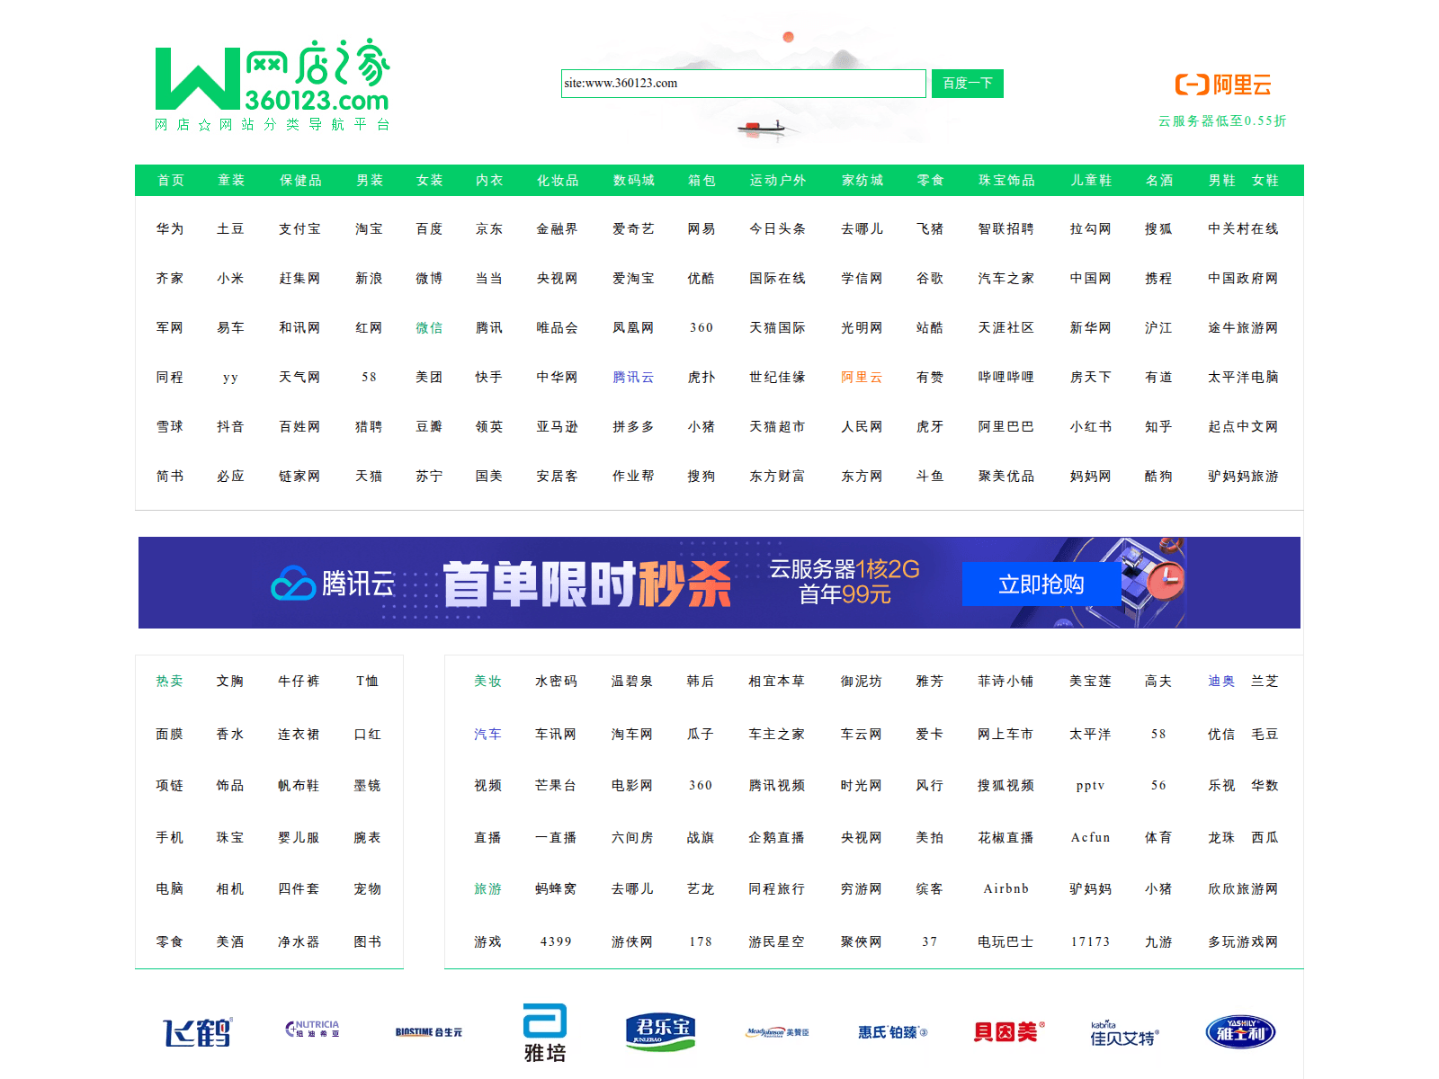Open the 腾讯视频 link
Screen dimensions: 1439x1079
tap(776, 785)
